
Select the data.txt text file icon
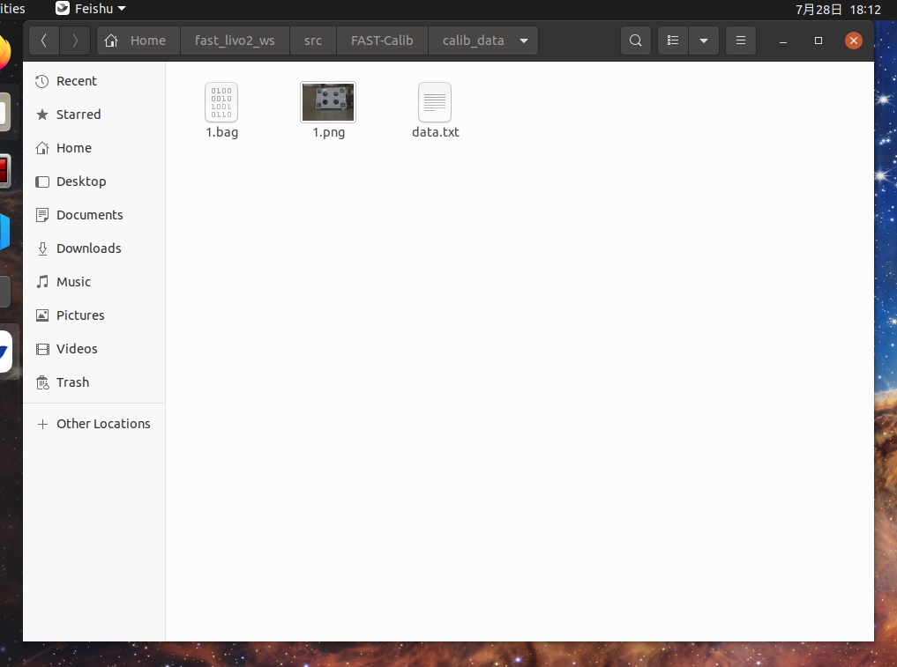435,103
